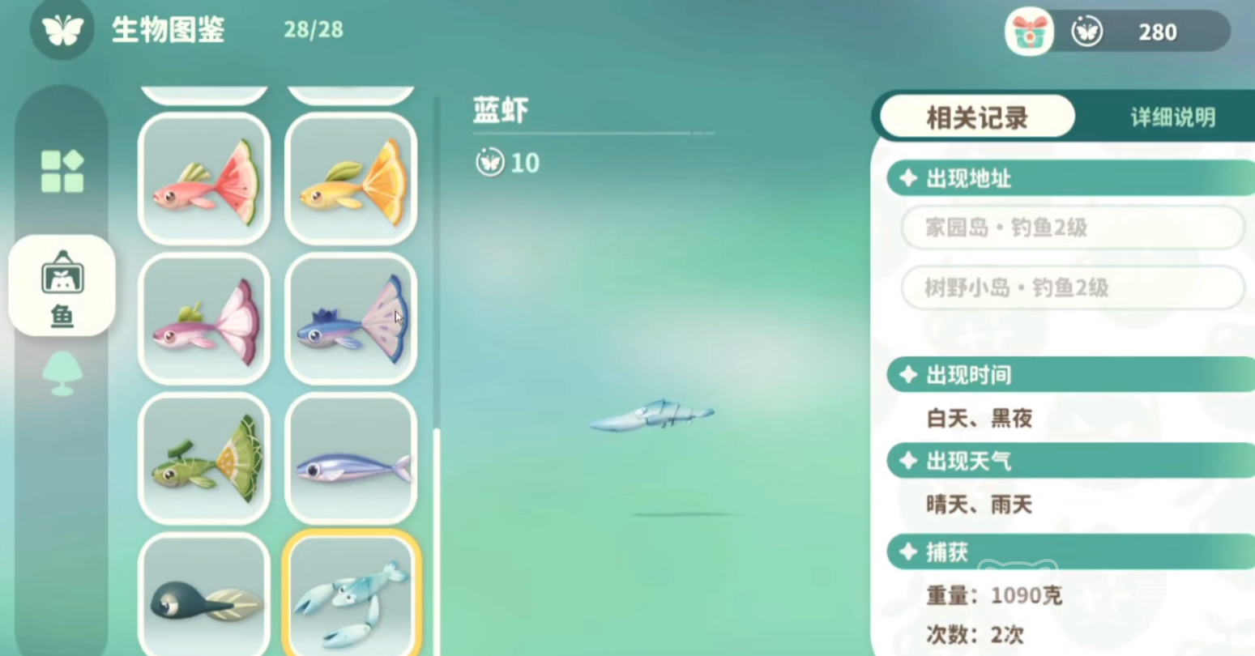The width and height of the screenshot is (1255, 656).
Task: Choose the pink radish-tail fish card
Action: point(204,318)
